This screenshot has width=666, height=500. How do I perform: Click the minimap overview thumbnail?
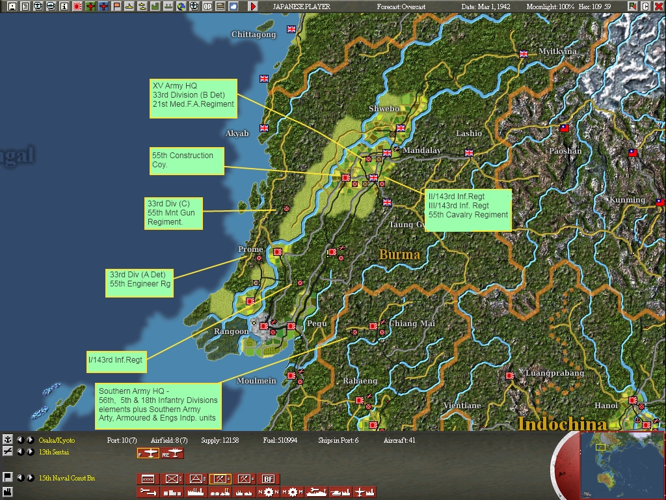(x=622, y=465)
